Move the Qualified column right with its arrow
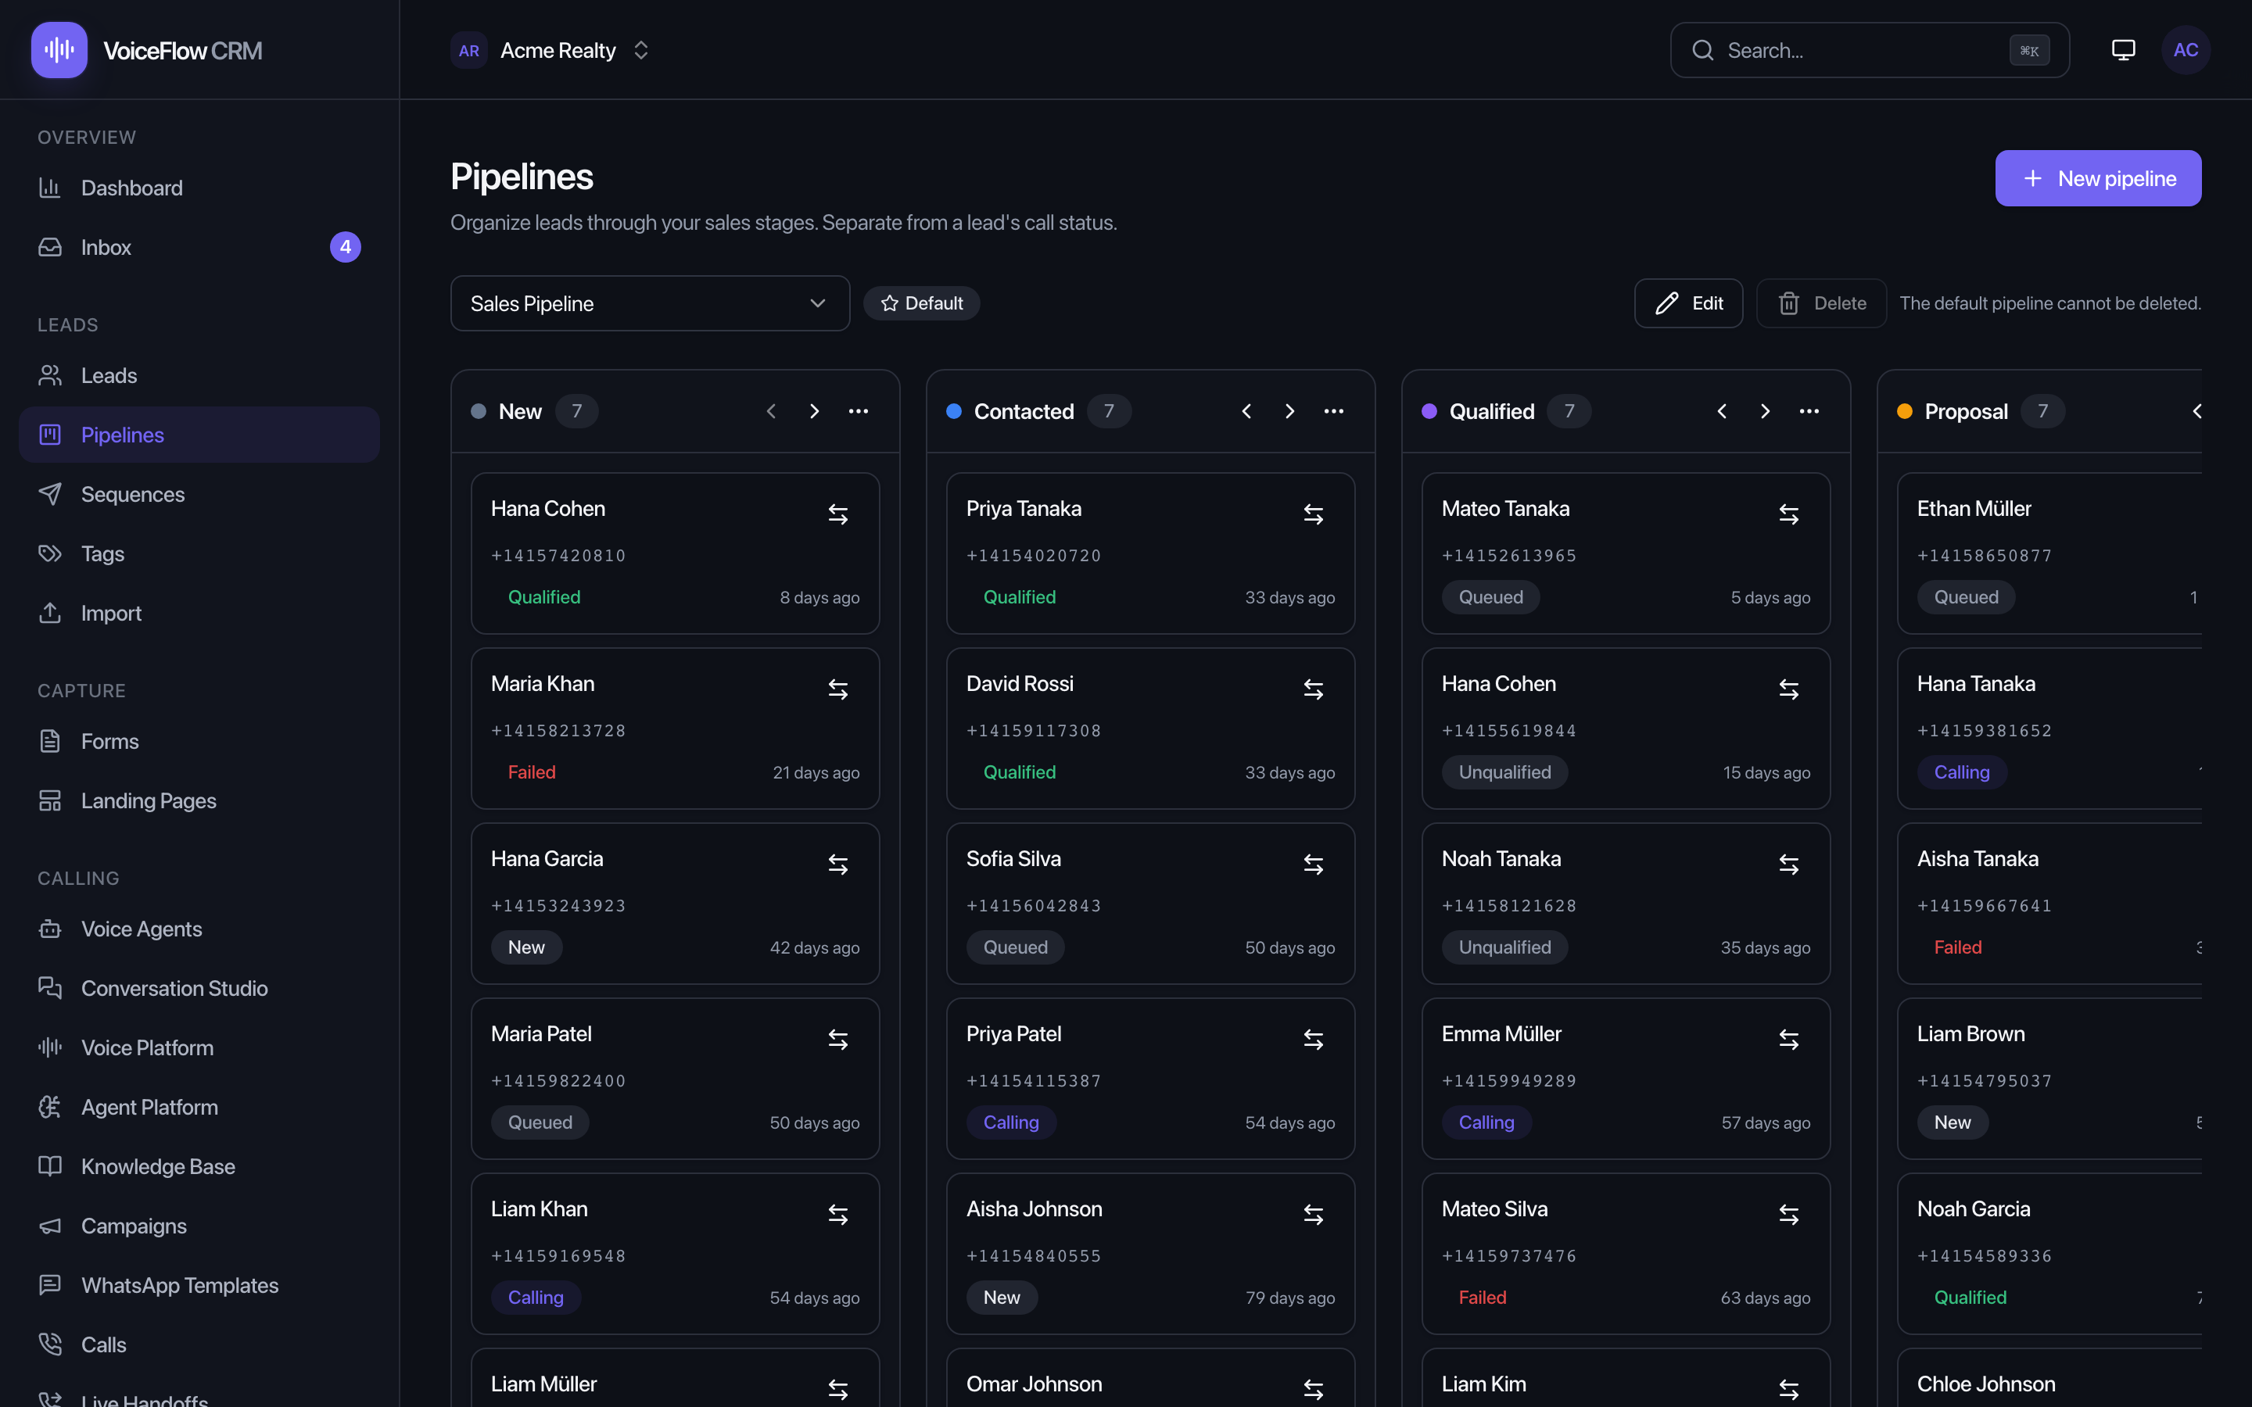 [1766, 411]
